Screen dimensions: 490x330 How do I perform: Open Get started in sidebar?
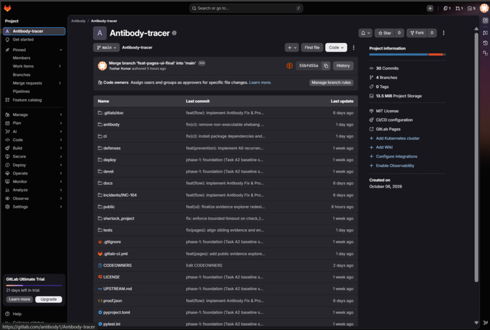(23, 40)
